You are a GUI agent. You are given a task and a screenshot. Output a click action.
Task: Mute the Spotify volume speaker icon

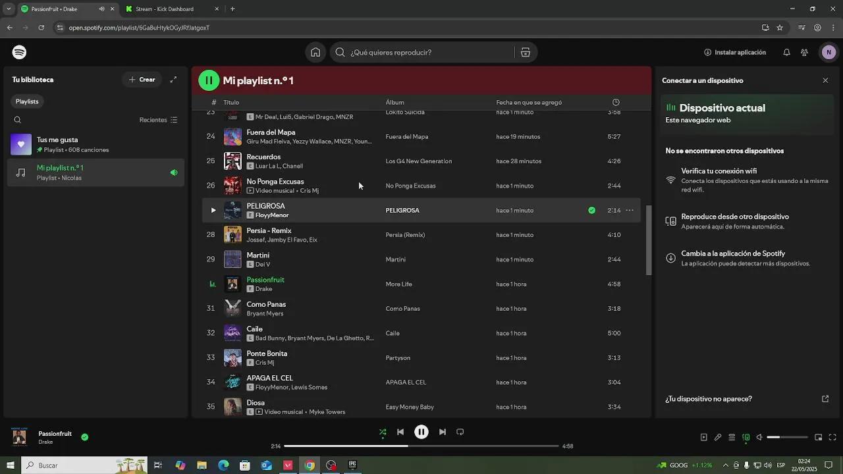pyautogui.click(x=759, y=438)
